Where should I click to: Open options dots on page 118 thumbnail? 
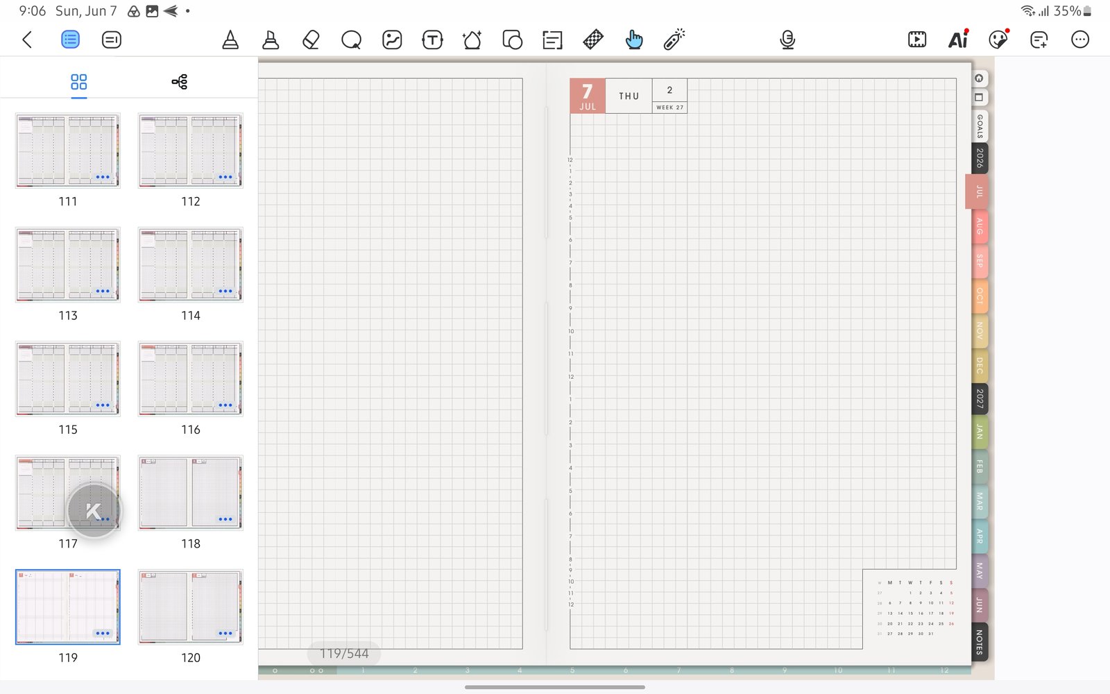(x=225, y=519)
